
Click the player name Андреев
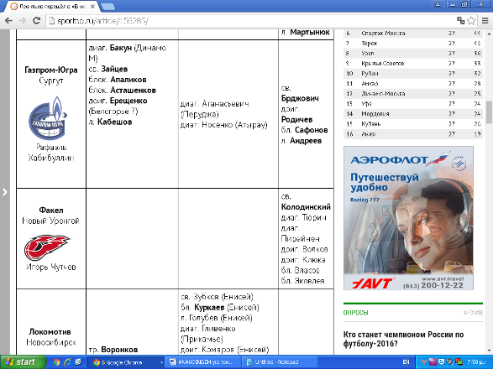[306, 141]
